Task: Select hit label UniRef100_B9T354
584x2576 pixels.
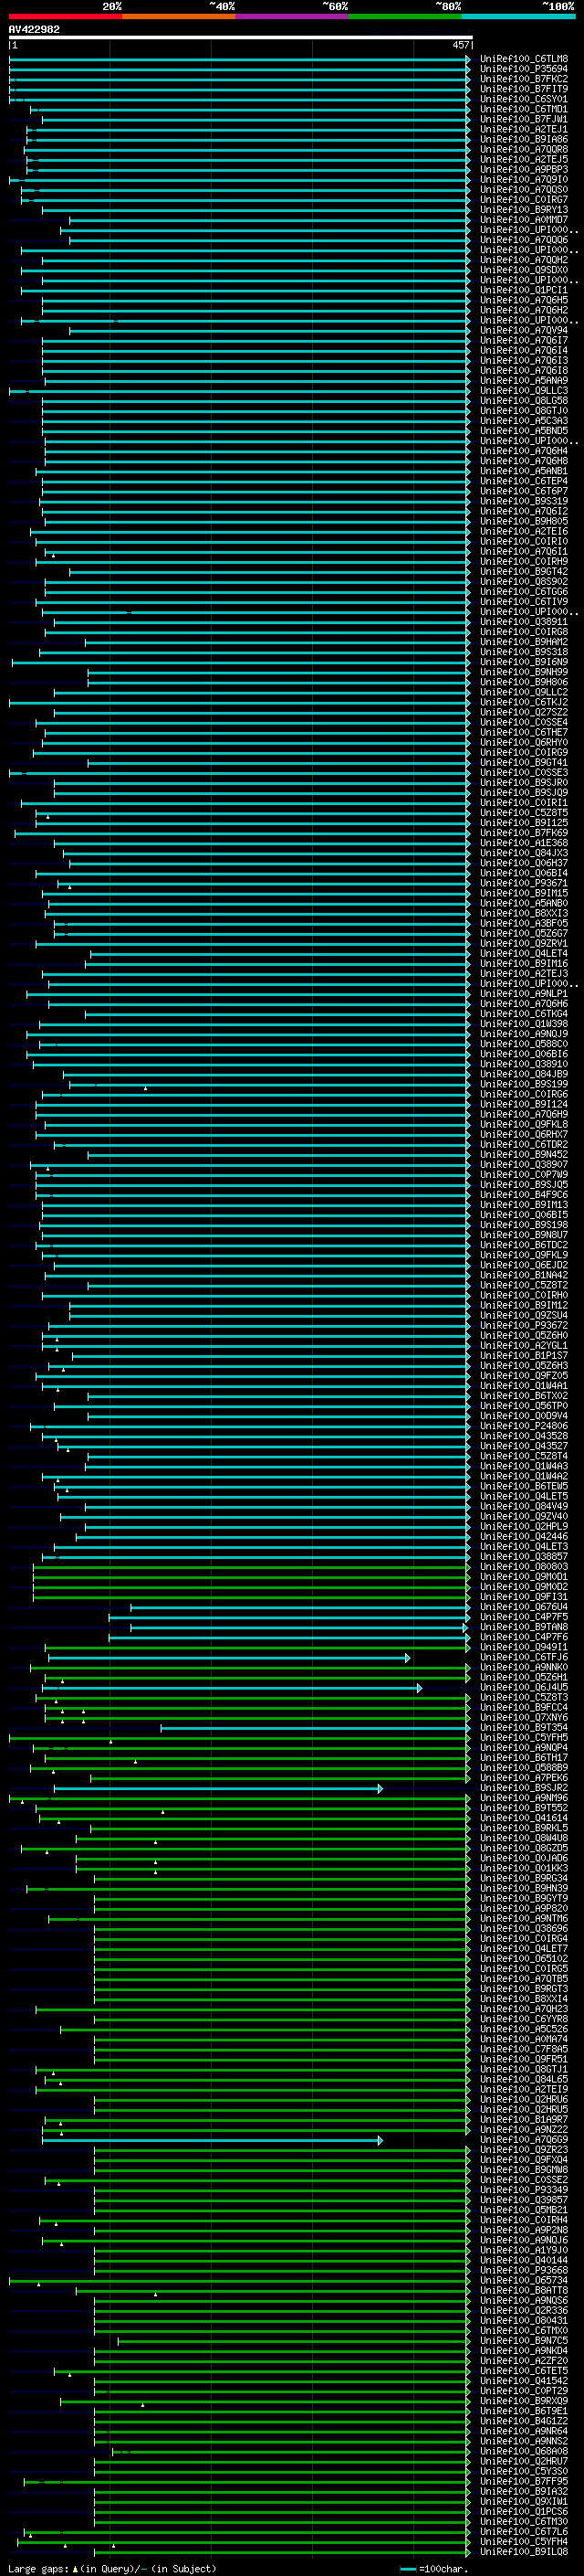Action: coord(523,1727)
